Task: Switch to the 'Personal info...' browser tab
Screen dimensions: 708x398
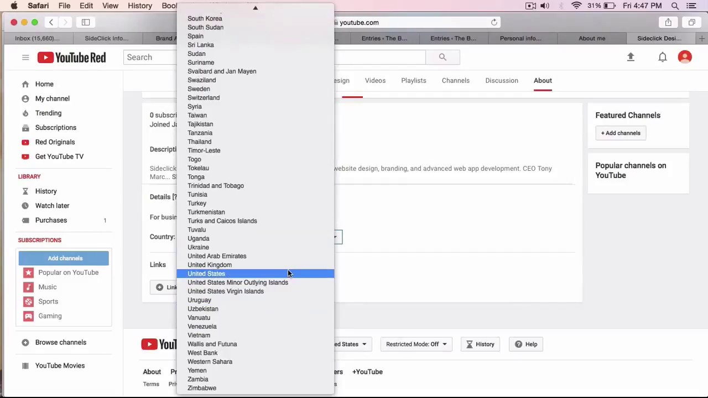Action: click(x=520, y=38)
